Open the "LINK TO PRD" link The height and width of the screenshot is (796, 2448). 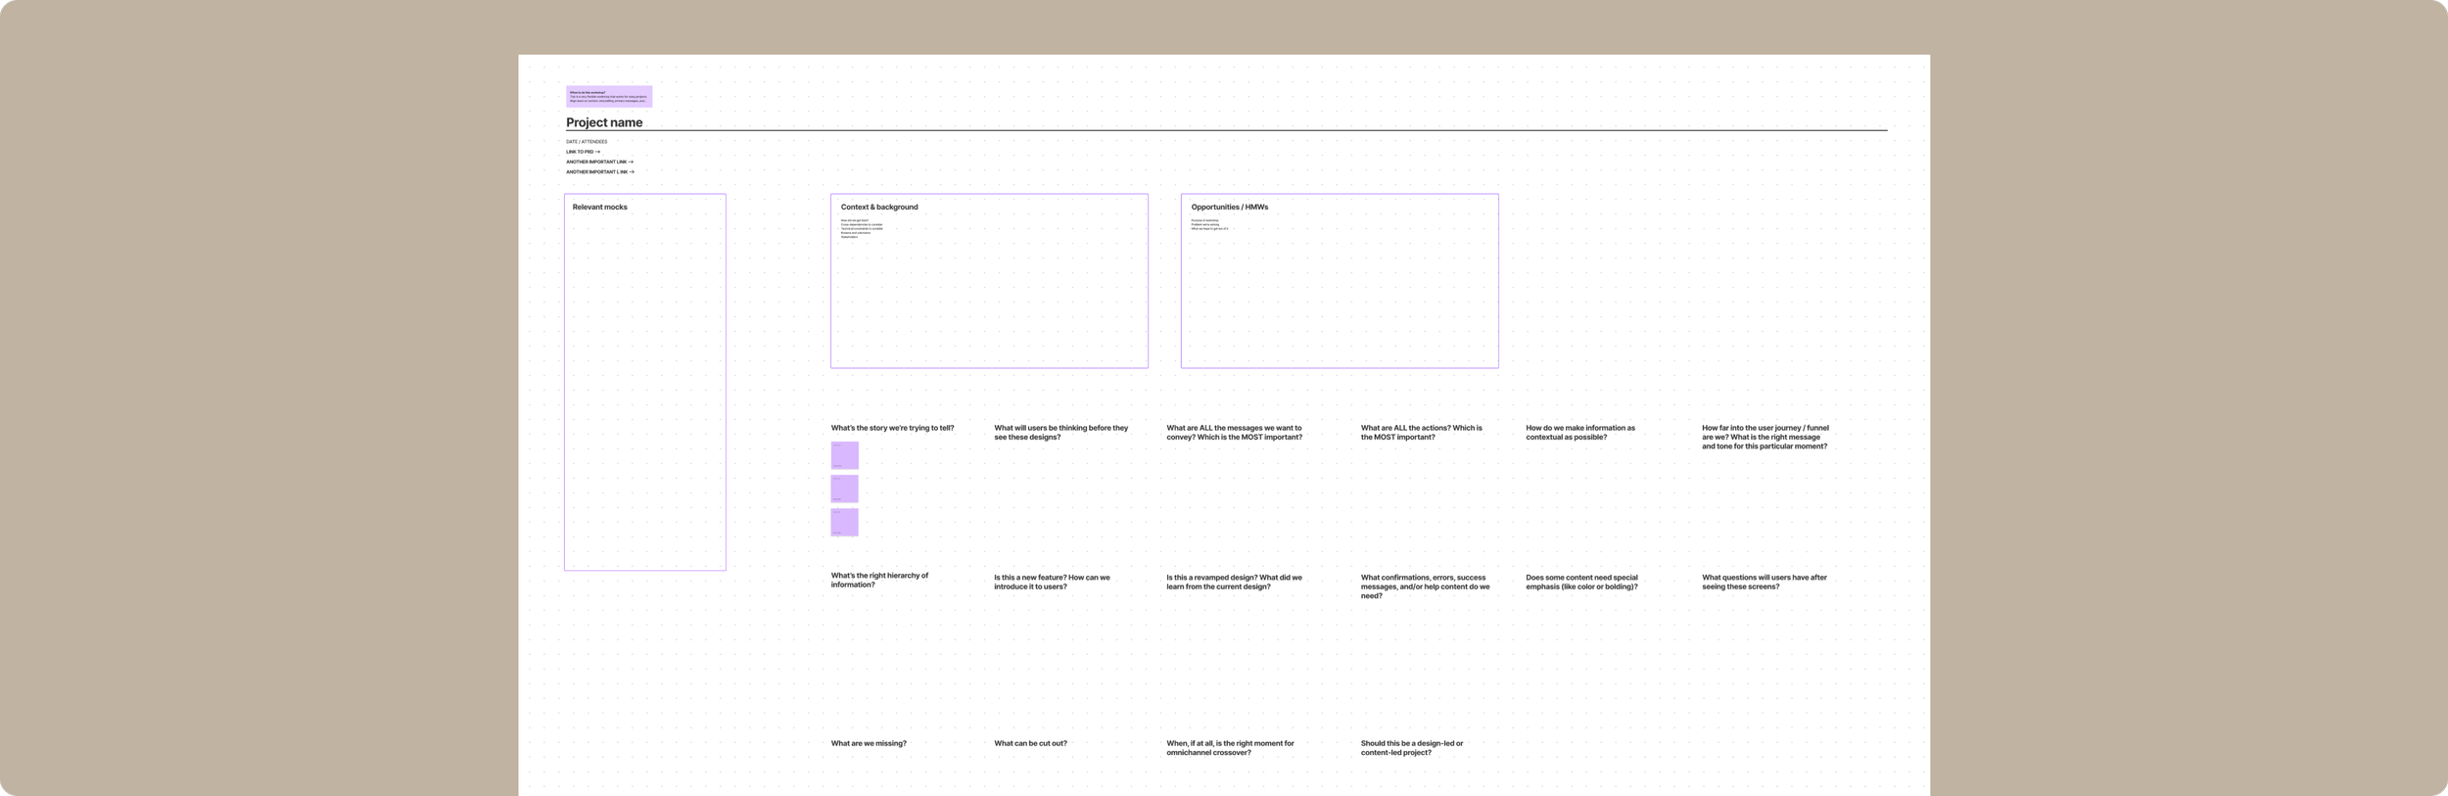[583, 152]
